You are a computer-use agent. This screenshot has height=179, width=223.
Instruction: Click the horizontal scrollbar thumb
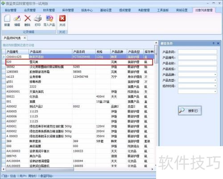pos(40,169)
